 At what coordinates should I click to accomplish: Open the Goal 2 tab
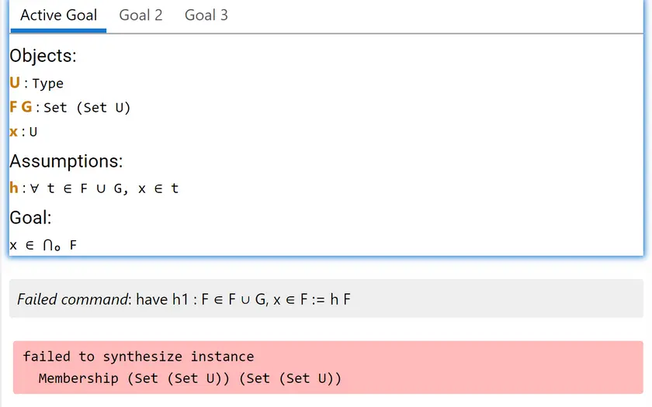tap(140, 16)
